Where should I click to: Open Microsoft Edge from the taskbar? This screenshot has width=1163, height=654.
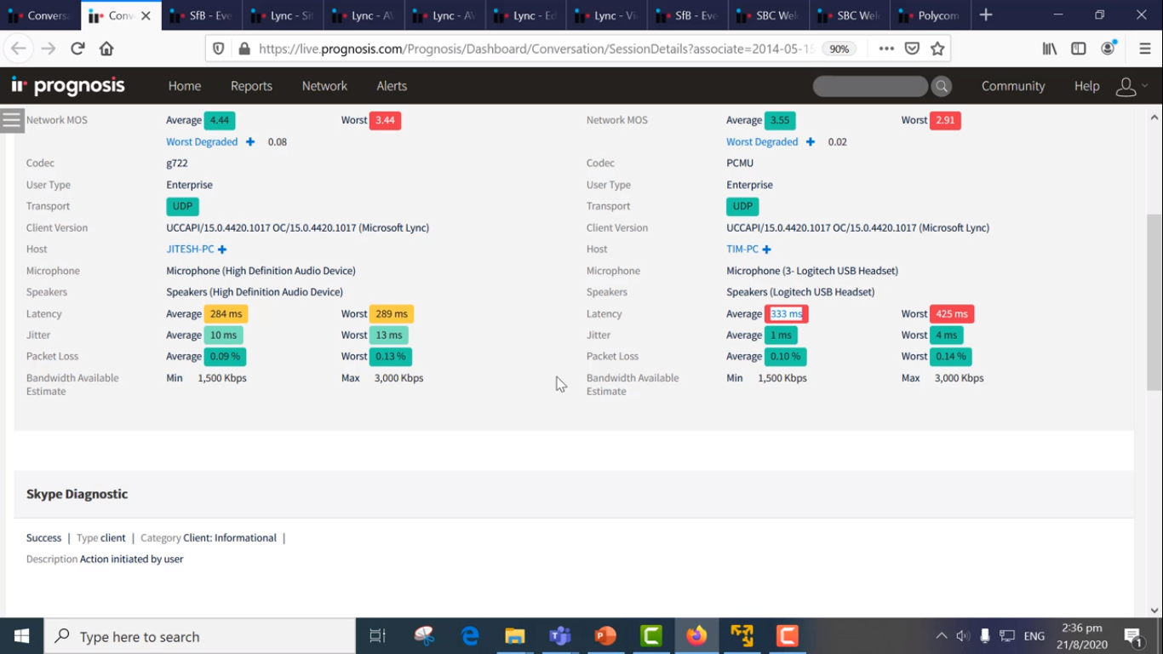pyautogui.click(x=469, y=636)
